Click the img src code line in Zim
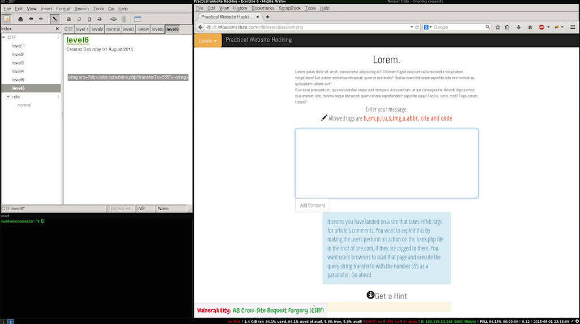 [x=128, y=77]
